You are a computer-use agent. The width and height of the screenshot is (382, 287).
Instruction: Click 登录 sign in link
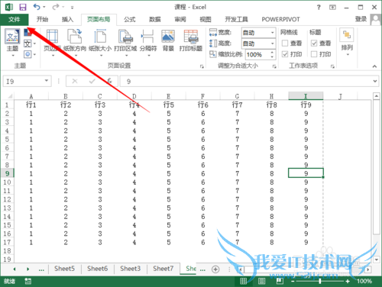click(361, 19)
